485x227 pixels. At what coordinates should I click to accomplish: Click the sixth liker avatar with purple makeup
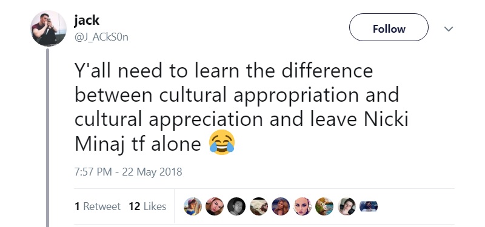(303, 206)
